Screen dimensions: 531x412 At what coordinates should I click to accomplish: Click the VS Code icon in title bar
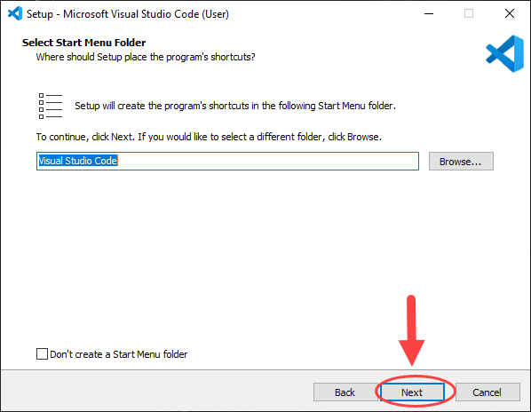pos(15,14)
